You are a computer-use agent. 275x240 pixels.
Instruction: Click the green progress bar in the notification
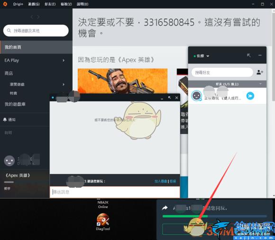215,216
